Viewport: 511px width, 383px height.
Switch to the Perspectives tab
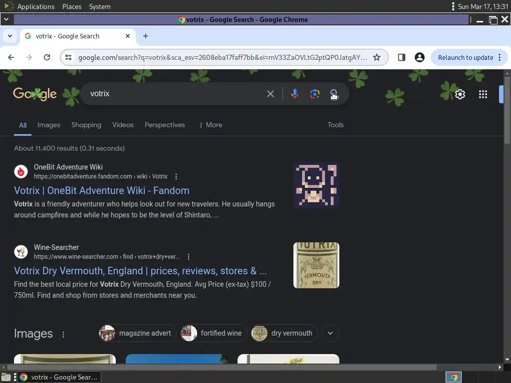tap(165, 125)
